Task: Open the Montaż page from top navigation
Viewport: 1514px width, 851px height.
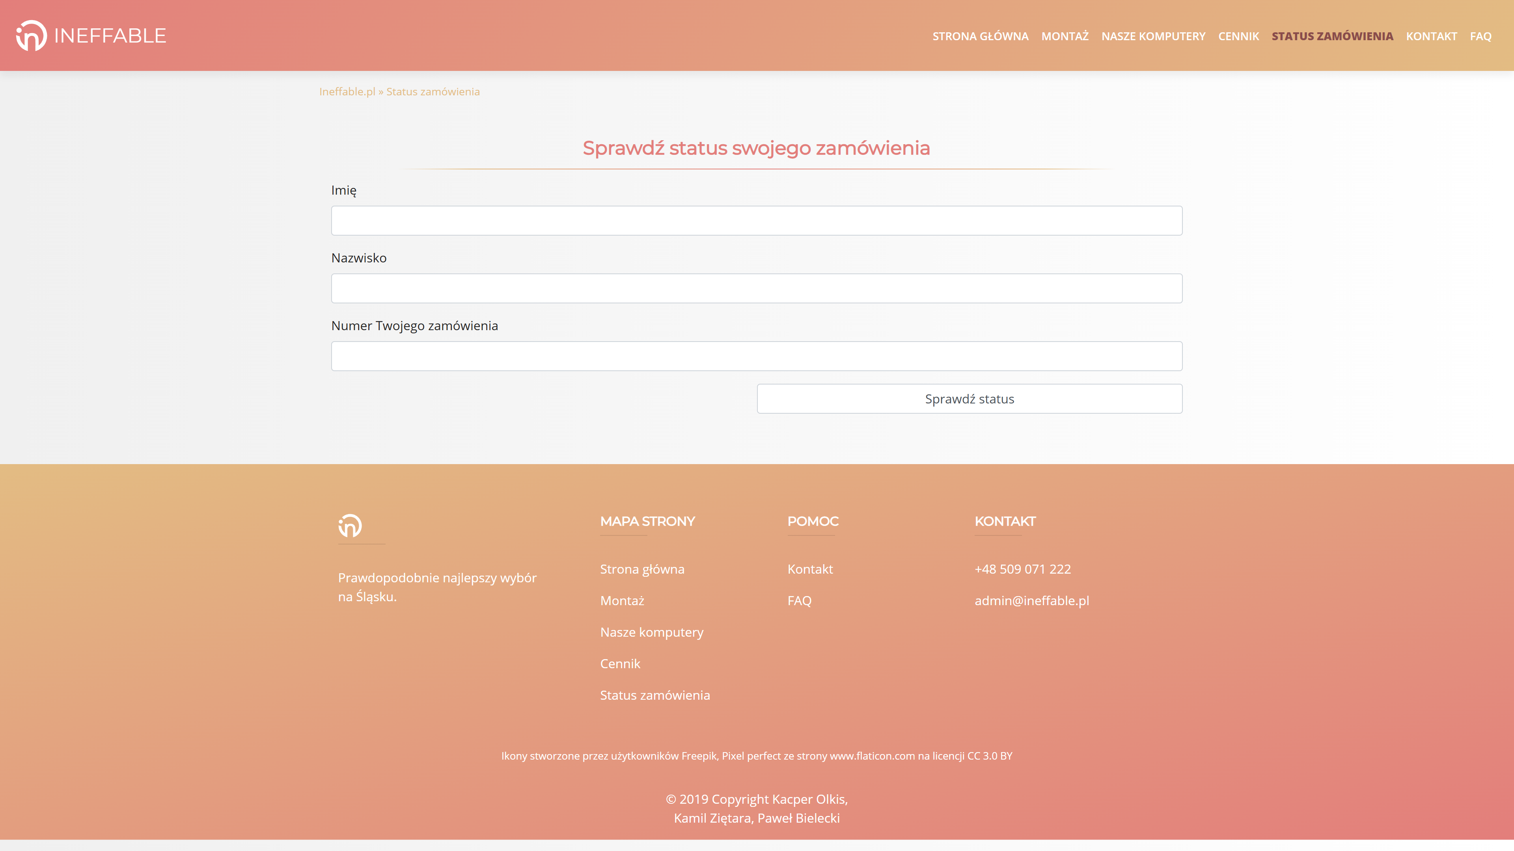Action: pos(1065,36)
